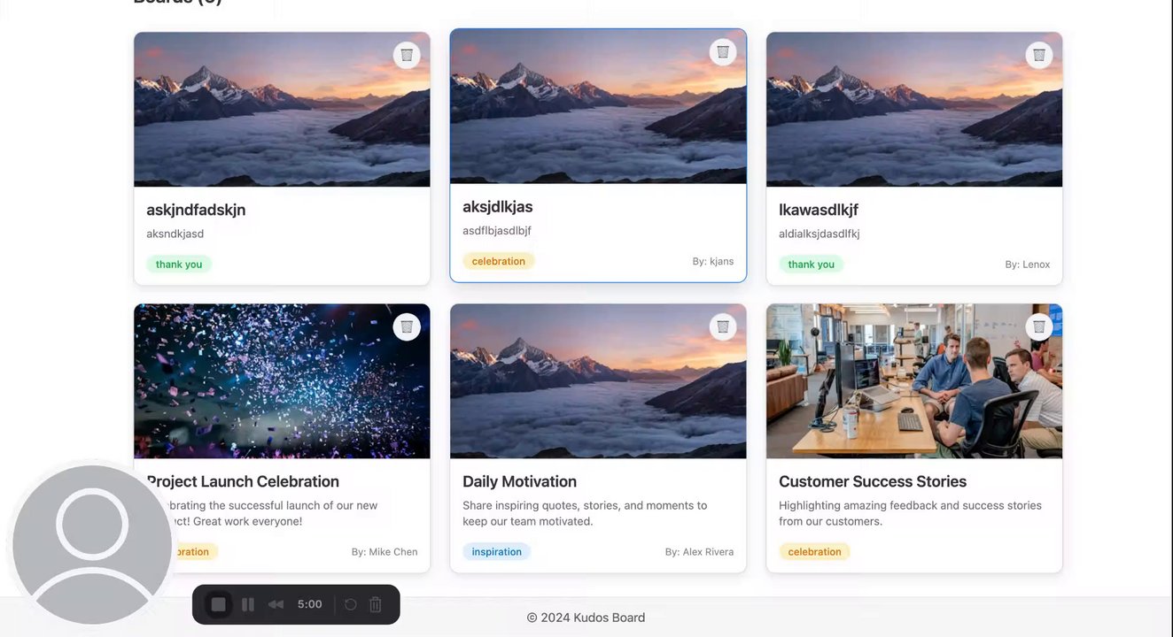Click the webcam avatar bubble
The width and height of the screenshot is (1173, 637).
tap(92, 544)
